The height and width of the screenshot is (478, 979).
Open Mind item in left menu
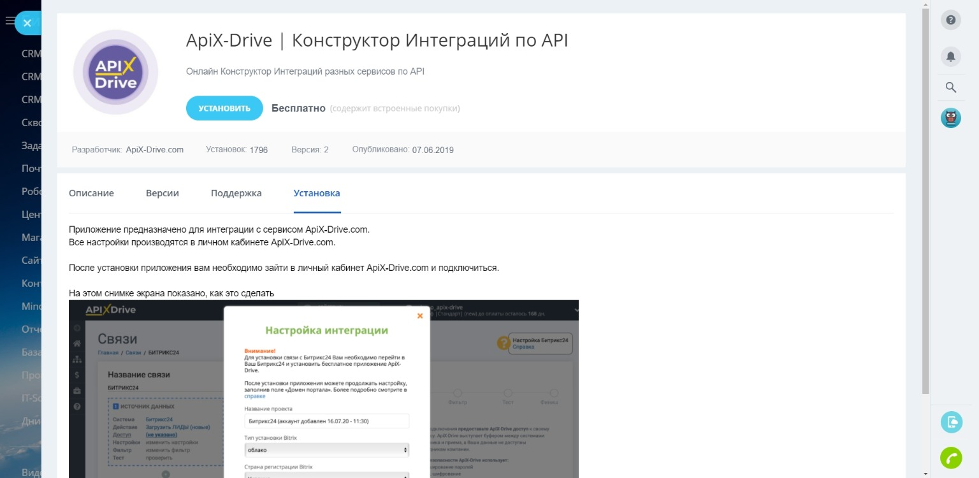(x=31, y=306)
